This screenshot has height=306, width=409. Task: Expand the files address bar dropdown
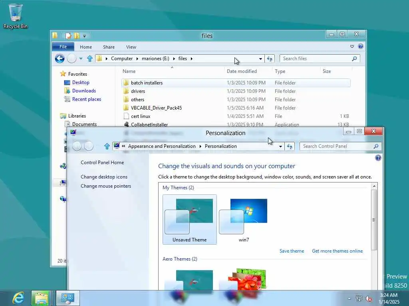pyautogui.click(x=260, y=59)
